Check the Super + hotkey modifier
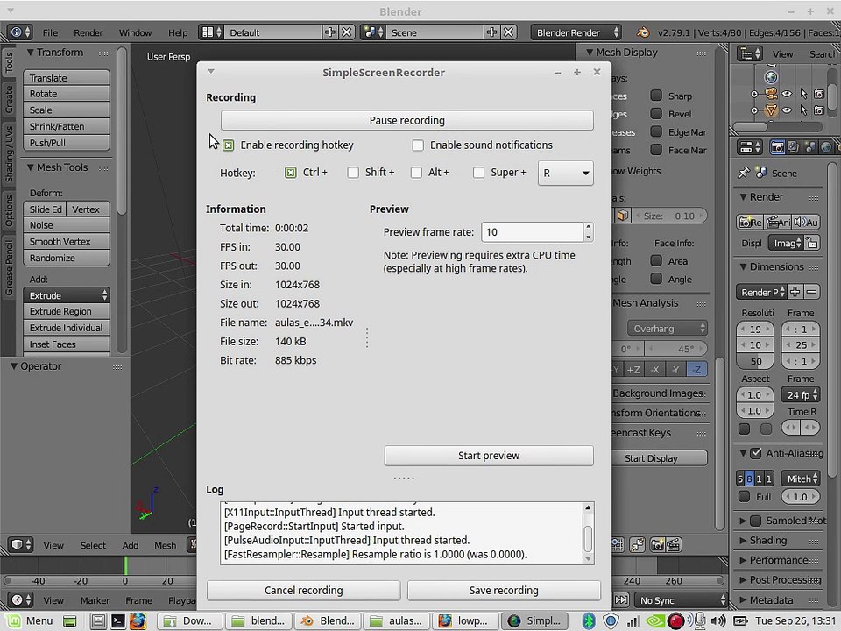The height and width of the screenshot is (631, 841). pos(478,173)
